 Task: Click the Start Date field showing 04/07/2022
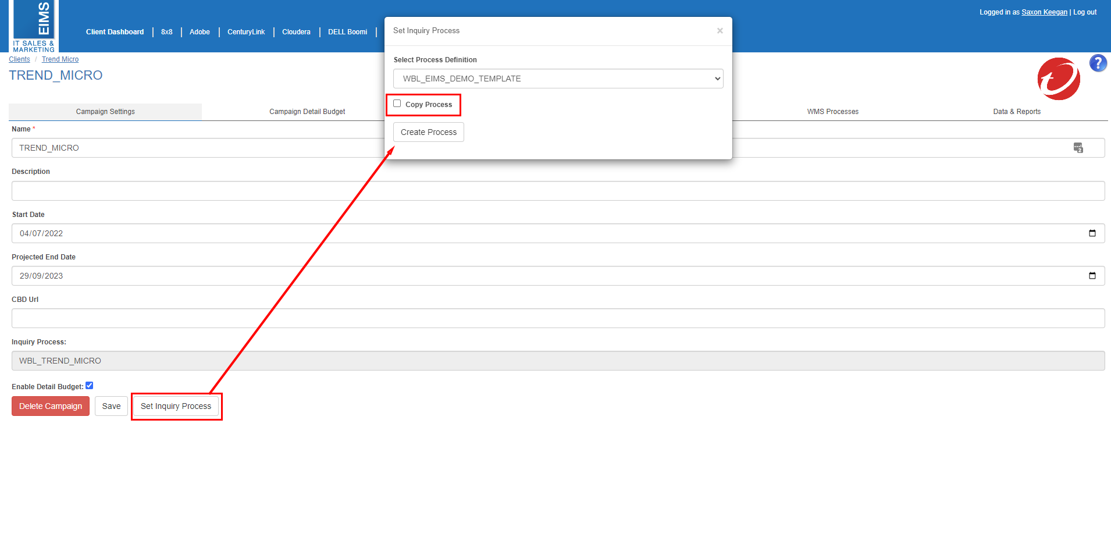click(558, 233)
